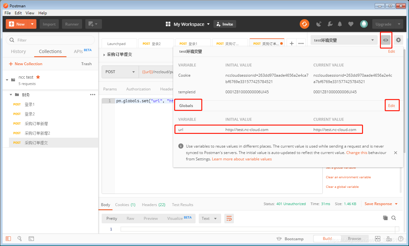409x246 pixels.
Task: Collapse the ncc test collection
Action: click(x=7, y=80)
